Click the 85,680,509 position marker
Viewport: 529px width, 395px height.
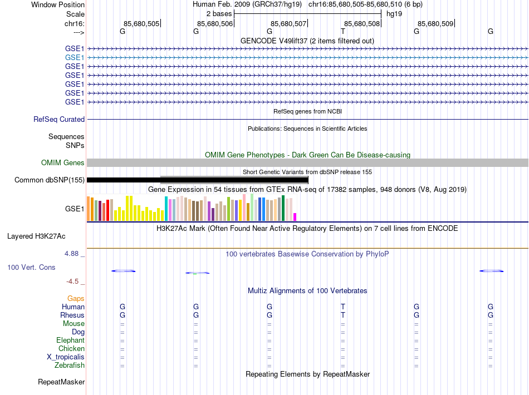[x=435, y=23]
